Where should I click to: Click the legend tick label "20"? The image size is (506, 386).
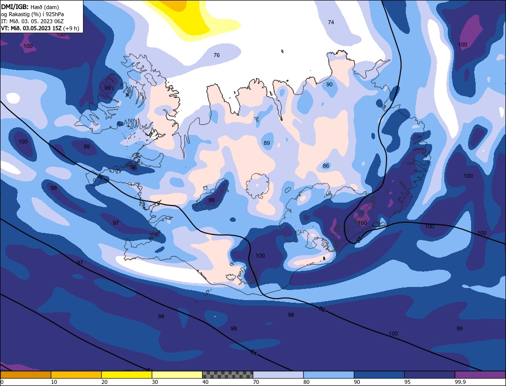104,382
